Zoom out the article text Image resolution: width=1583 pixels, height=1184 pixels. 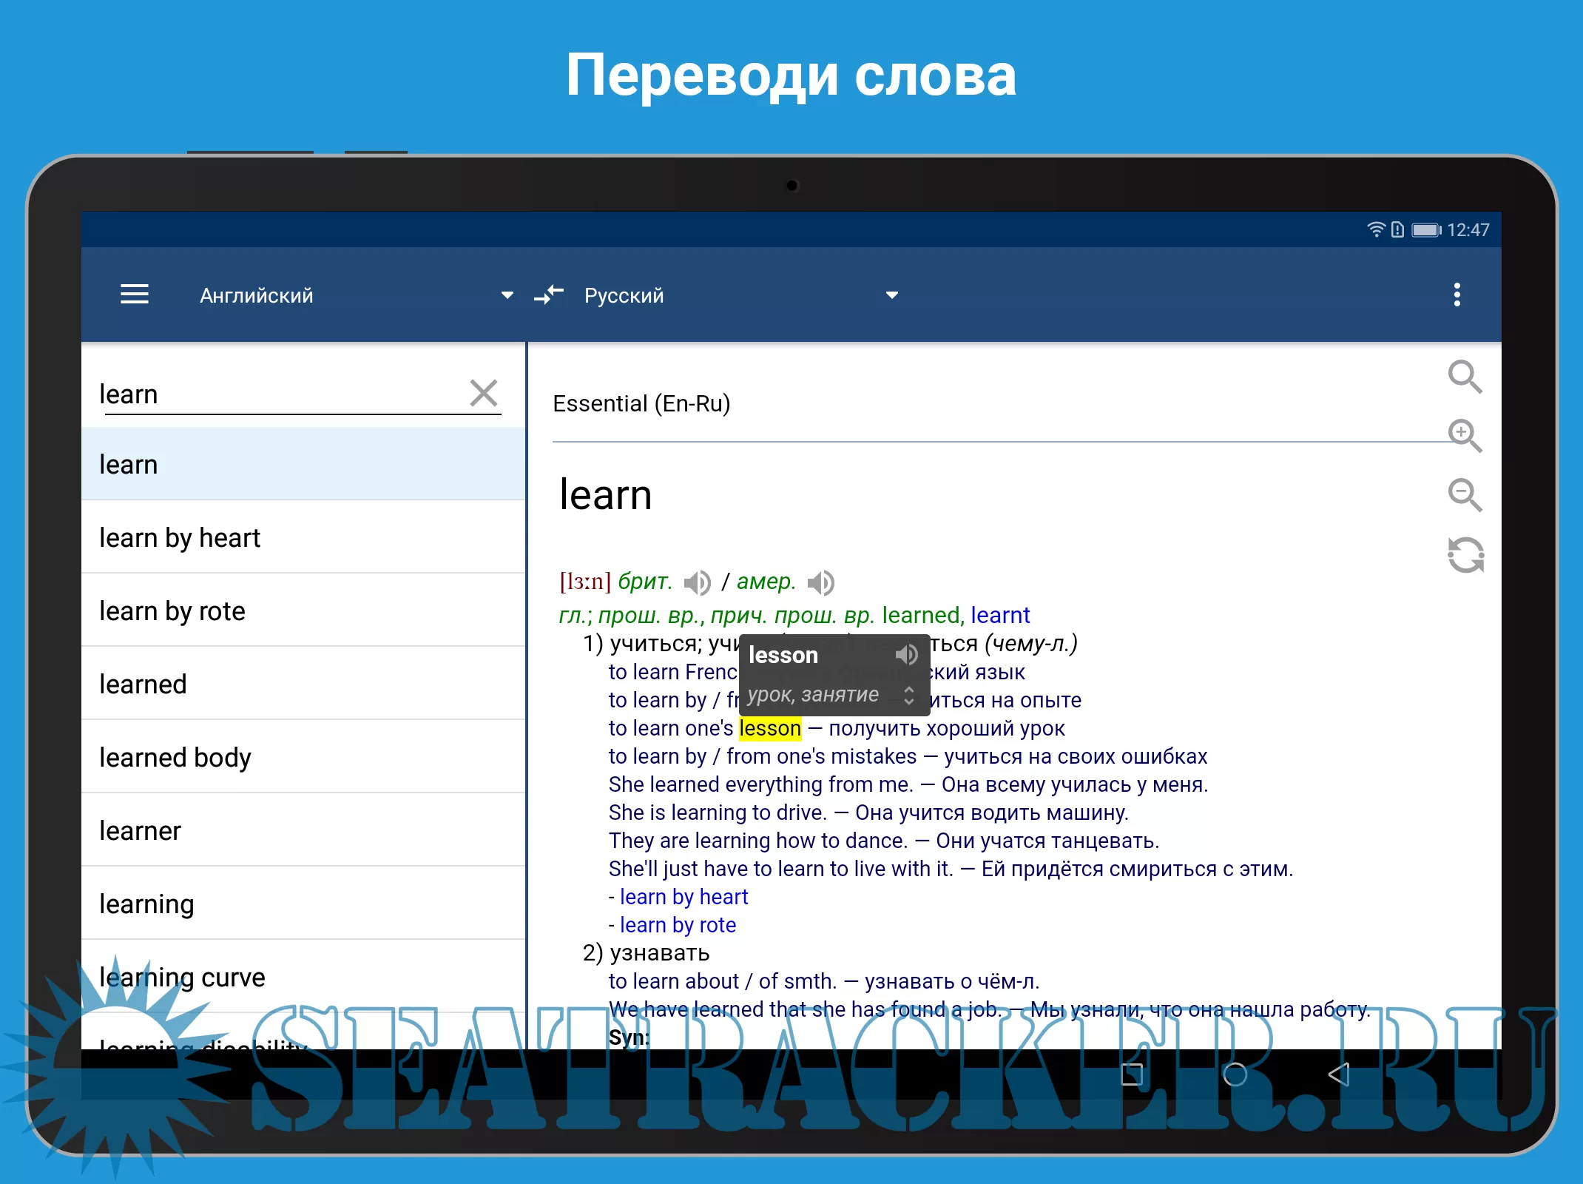pyautogui.click(x=1465, y=494)
